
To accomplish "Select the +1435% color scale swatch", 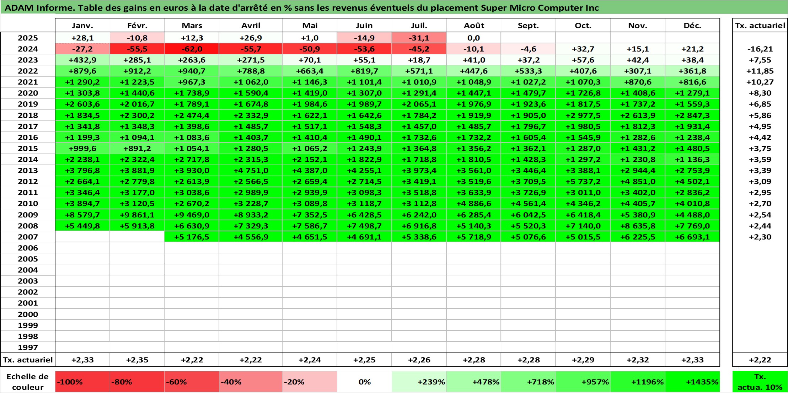I will coord(692,382).
